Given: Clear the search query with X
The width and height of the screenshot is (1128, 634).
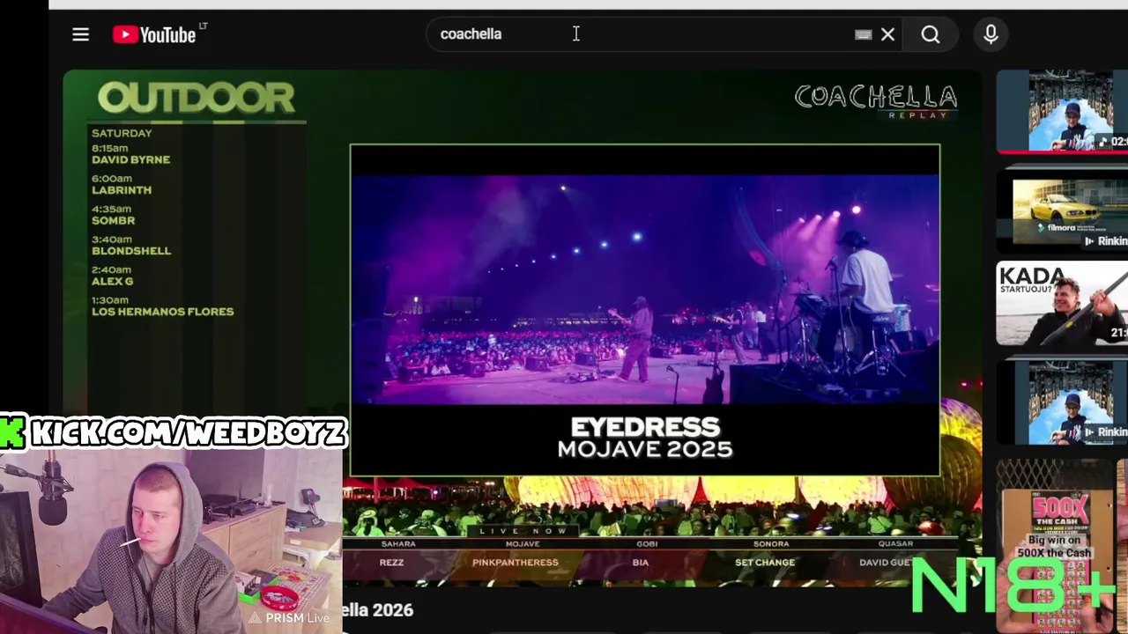Looking at the screenshot, I should pyautogui.click(x=888, y=34).
